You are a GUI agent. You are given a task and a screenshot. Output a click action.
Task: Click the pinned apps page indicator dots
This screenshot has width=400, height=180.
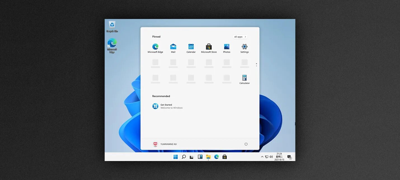point(256,65)
